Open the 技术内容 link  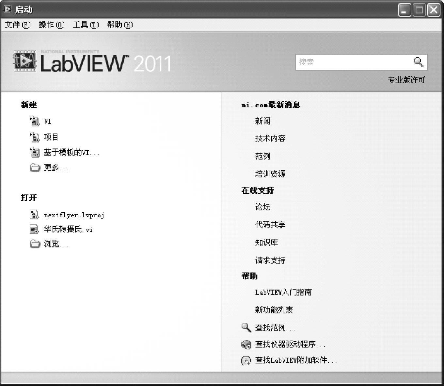pyautogui.click(x=270, y=139)
